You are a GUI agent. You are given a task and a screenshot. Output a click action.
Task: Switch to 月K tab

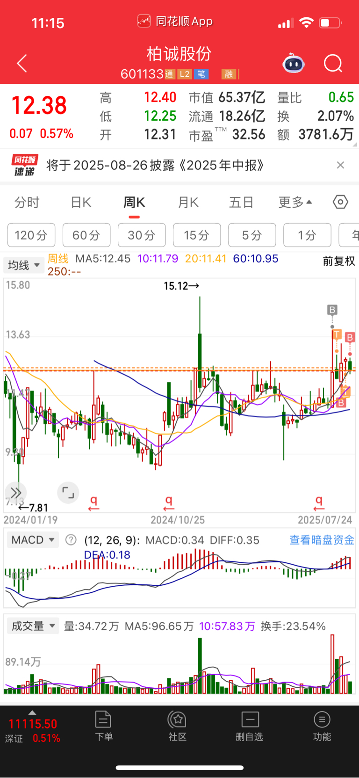point(188,202)
